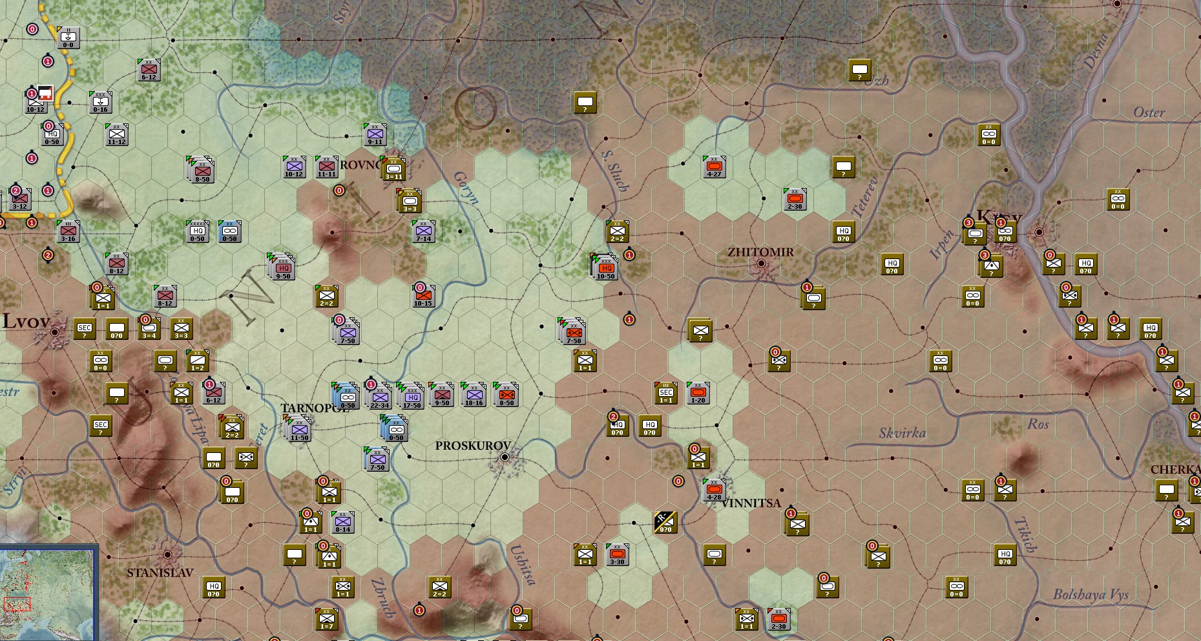Select the 11-11 division near Rovno

click(327, 167)
